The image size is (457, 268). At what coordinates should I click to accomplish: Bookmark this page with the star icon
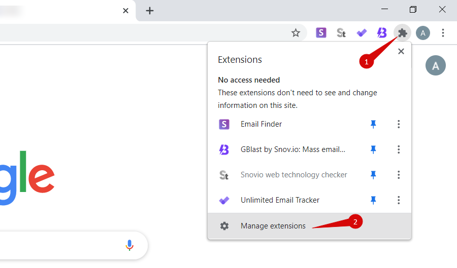coord(296,33)
